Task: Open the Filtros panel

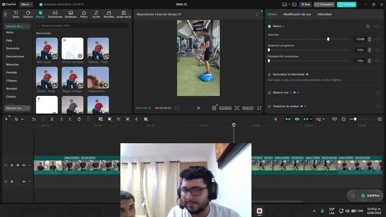Action: (84, 14)
